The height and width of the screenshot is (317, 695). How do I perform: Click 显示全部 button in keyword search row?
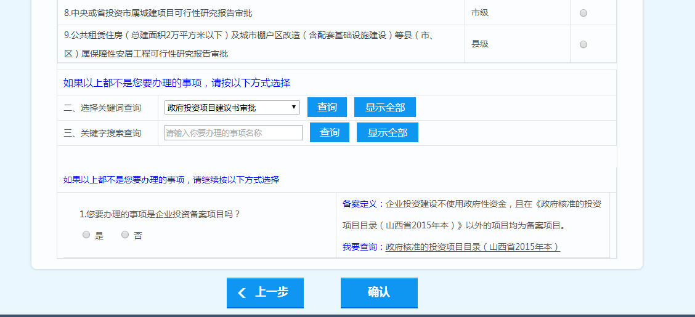pos(387,132)
